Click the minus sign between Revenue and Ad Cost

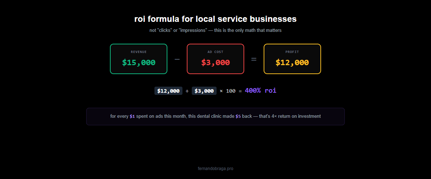(x=177, y=59)
